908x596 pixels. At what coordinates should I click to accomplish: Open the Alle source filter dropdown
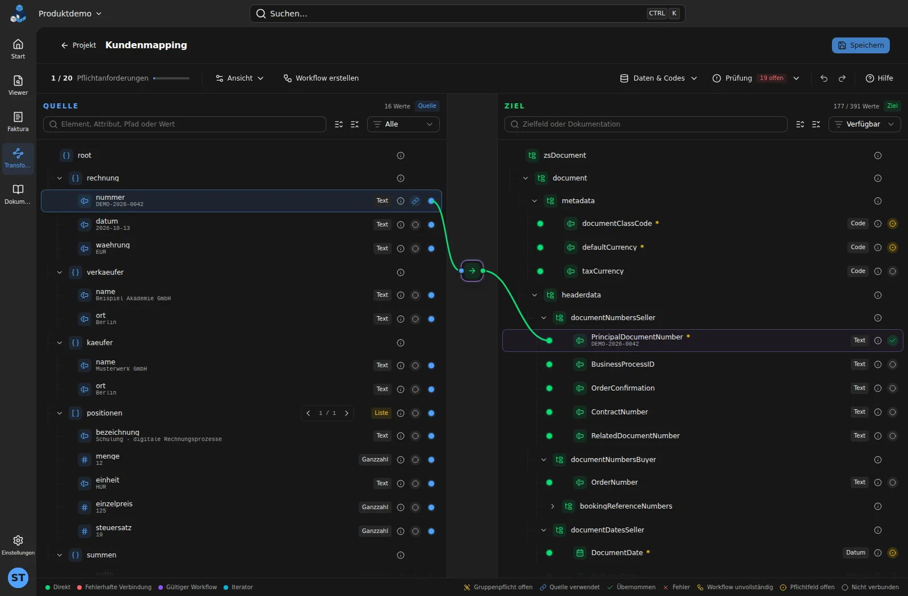(x=403, y=124)
